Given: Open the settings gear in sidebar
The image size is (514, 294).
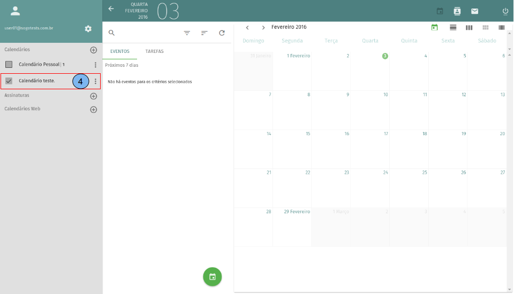Looking at the screenshot, I should pyautogui.click(x=88, y=28).
